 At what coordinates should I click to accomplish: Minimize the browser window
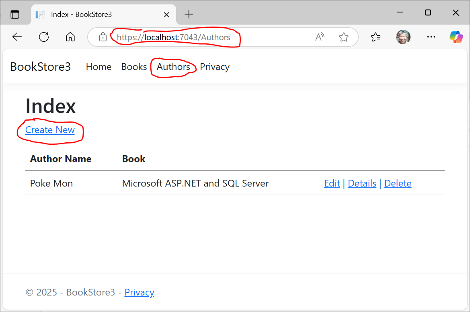coord(400,12)
